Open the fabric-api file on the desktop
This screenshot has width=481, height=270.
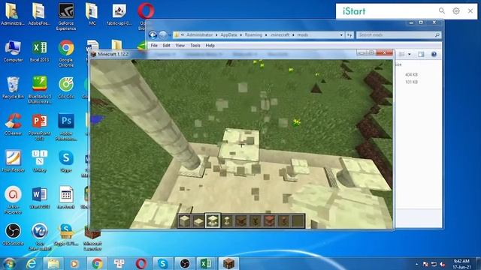(x=119, y=14)
